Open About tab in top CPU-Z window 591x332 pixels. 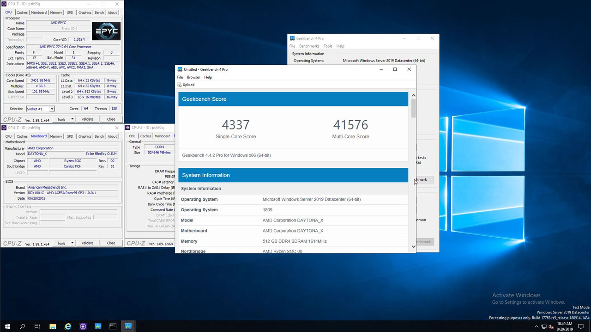(112, 12)
